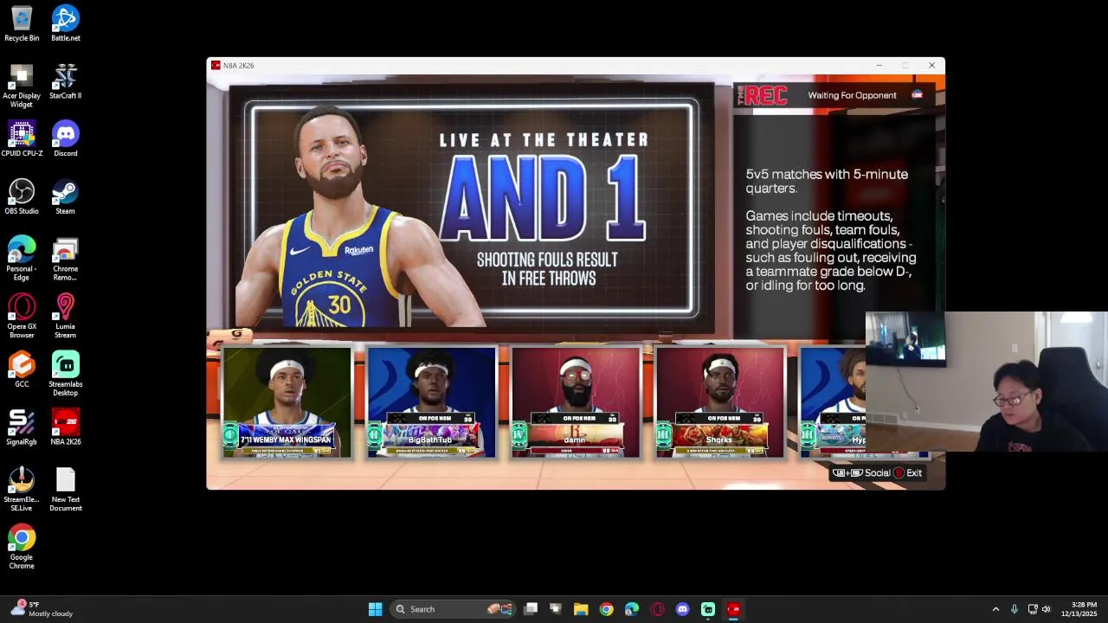Open the Lumia Stream desktop icon
1108x623 pixels.
click(x=65, y=317)
